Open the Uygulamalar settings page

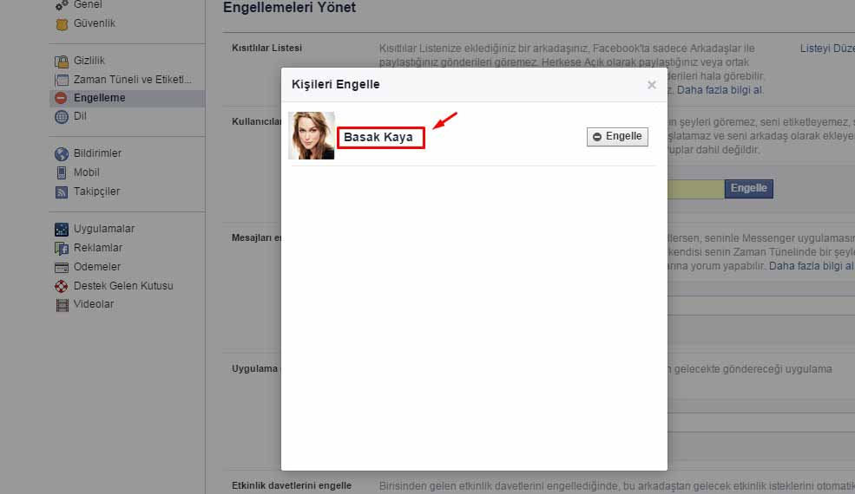coord(103,229)
